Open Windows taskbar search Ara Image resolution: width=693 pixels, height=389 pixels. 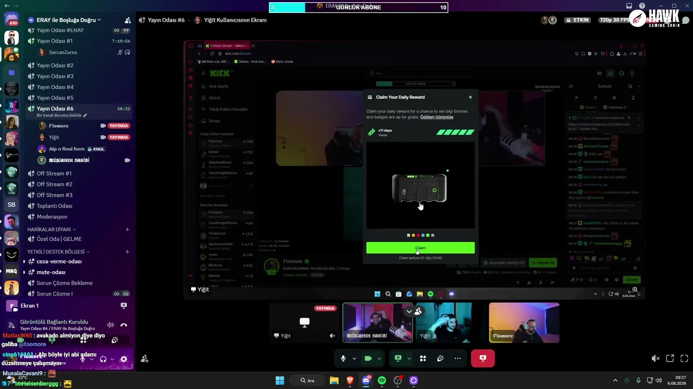pos(308,380)
